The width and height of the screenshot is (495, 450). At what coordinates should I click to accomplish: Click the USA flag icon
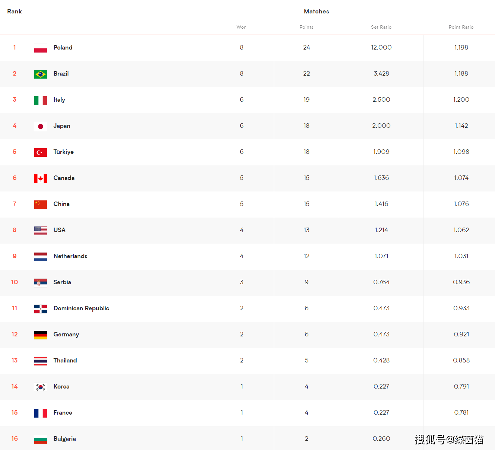(x=41, y=231)
